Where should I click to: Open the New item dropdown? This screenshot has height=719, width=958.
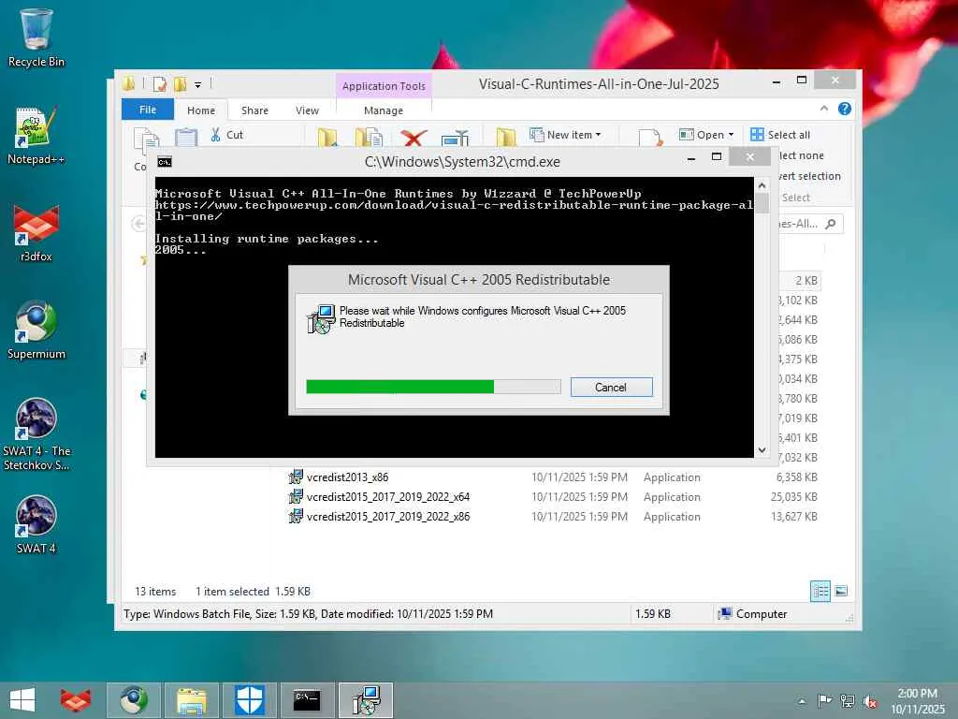(x=565, y=135)
